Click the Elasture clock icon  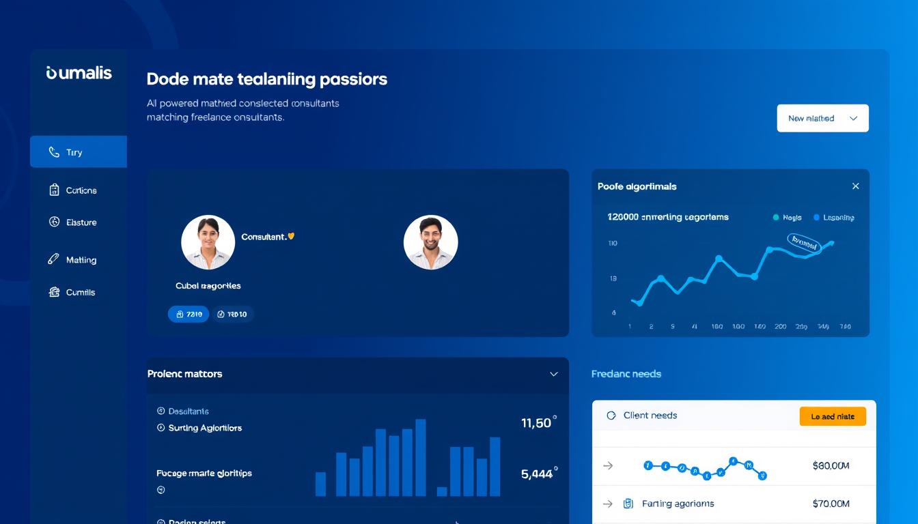[56, 222]
